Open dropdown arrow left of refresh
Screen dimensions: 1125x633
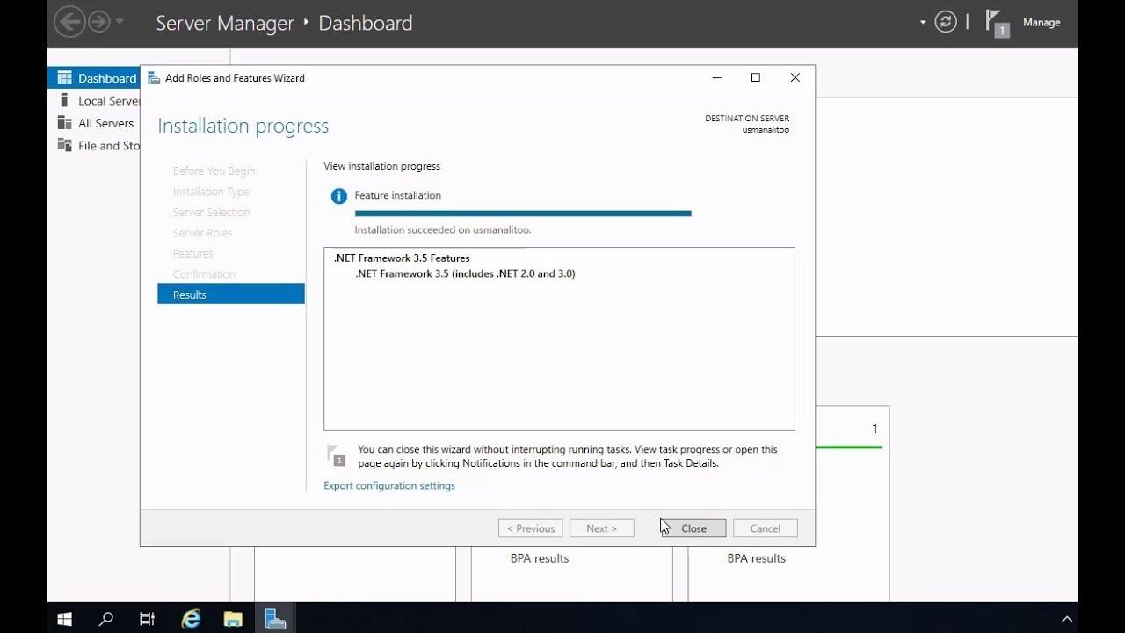[923, 22]
